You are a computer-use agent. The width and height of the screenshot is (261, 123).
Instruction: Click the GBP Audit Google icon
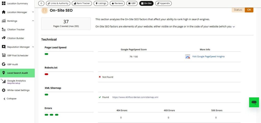pos(4,64)
